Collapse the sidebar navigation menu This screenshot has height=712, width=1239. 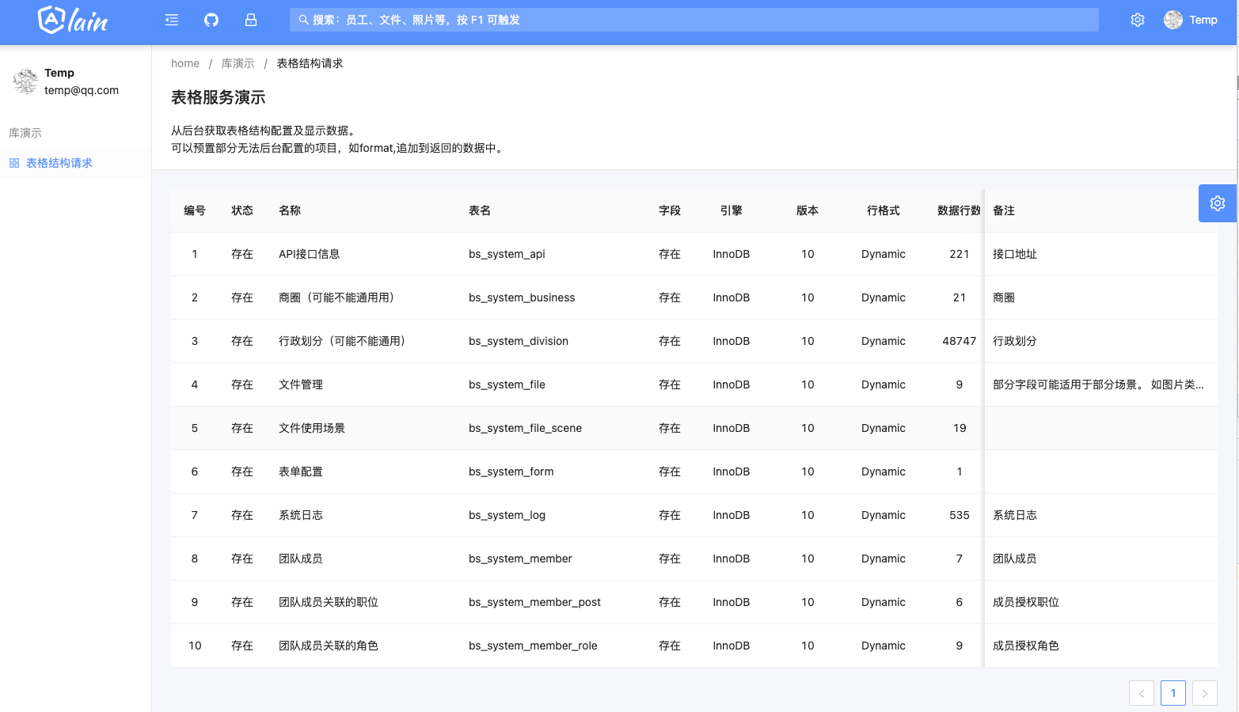171,19
